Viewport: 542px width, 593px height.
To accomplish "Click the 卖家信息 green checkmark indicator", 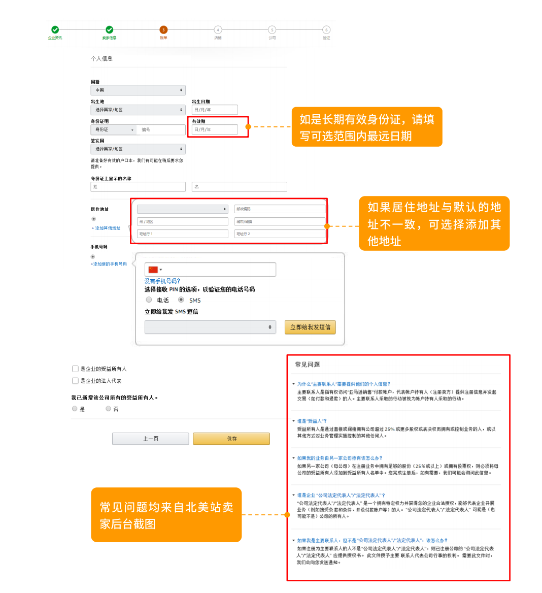I will (110, 29).
